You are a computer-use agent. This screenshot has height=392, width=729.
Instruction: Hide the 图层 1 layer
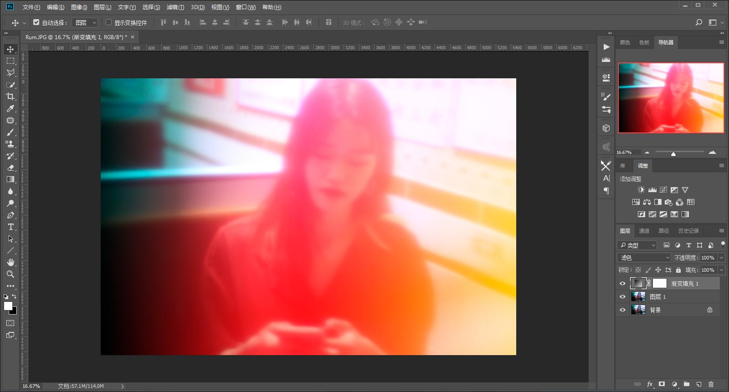click(x=623, y=297)
